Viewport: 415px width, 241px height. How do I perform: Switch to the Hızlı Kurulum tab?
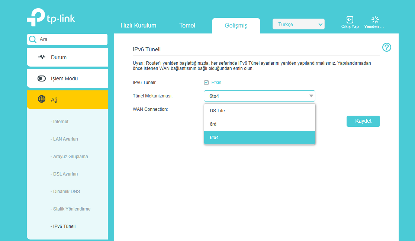[138, 25]
